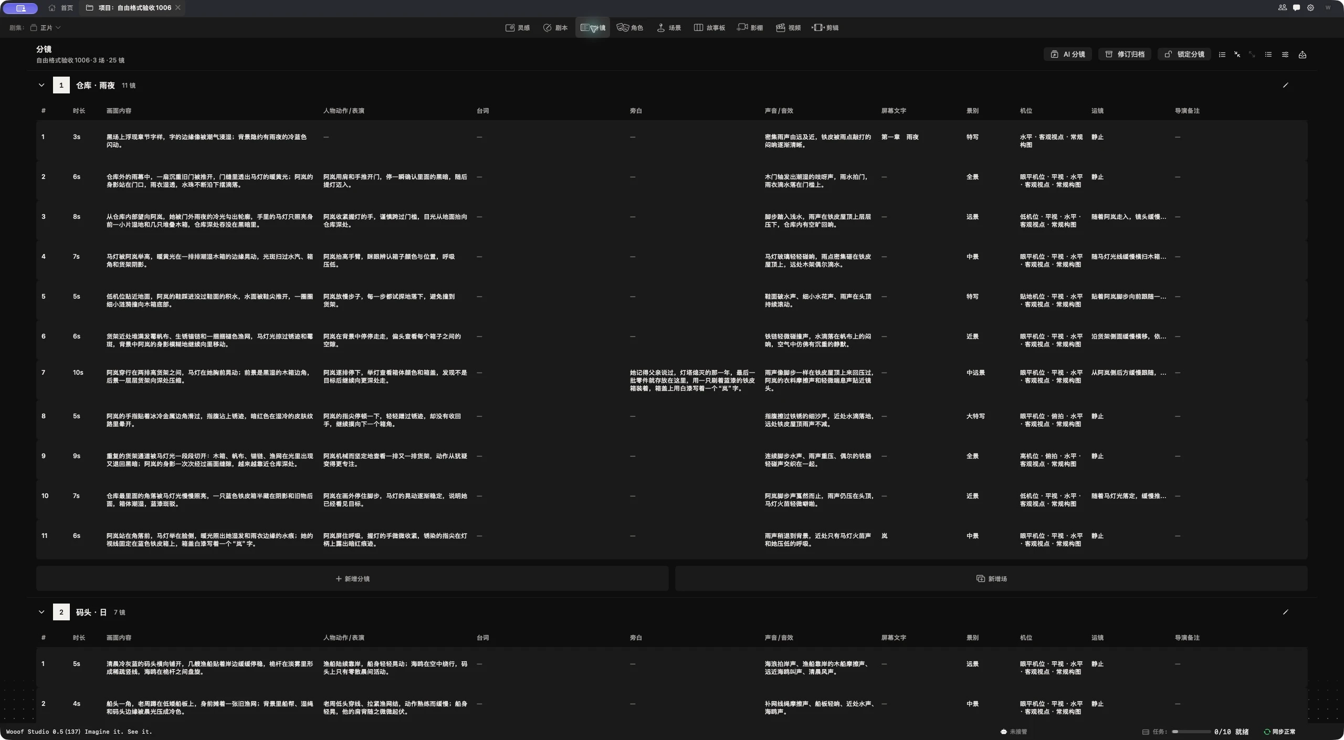1344x740 pixels.
Task: Toggle the 锁定分镜 lock button
Action: 1184,55
